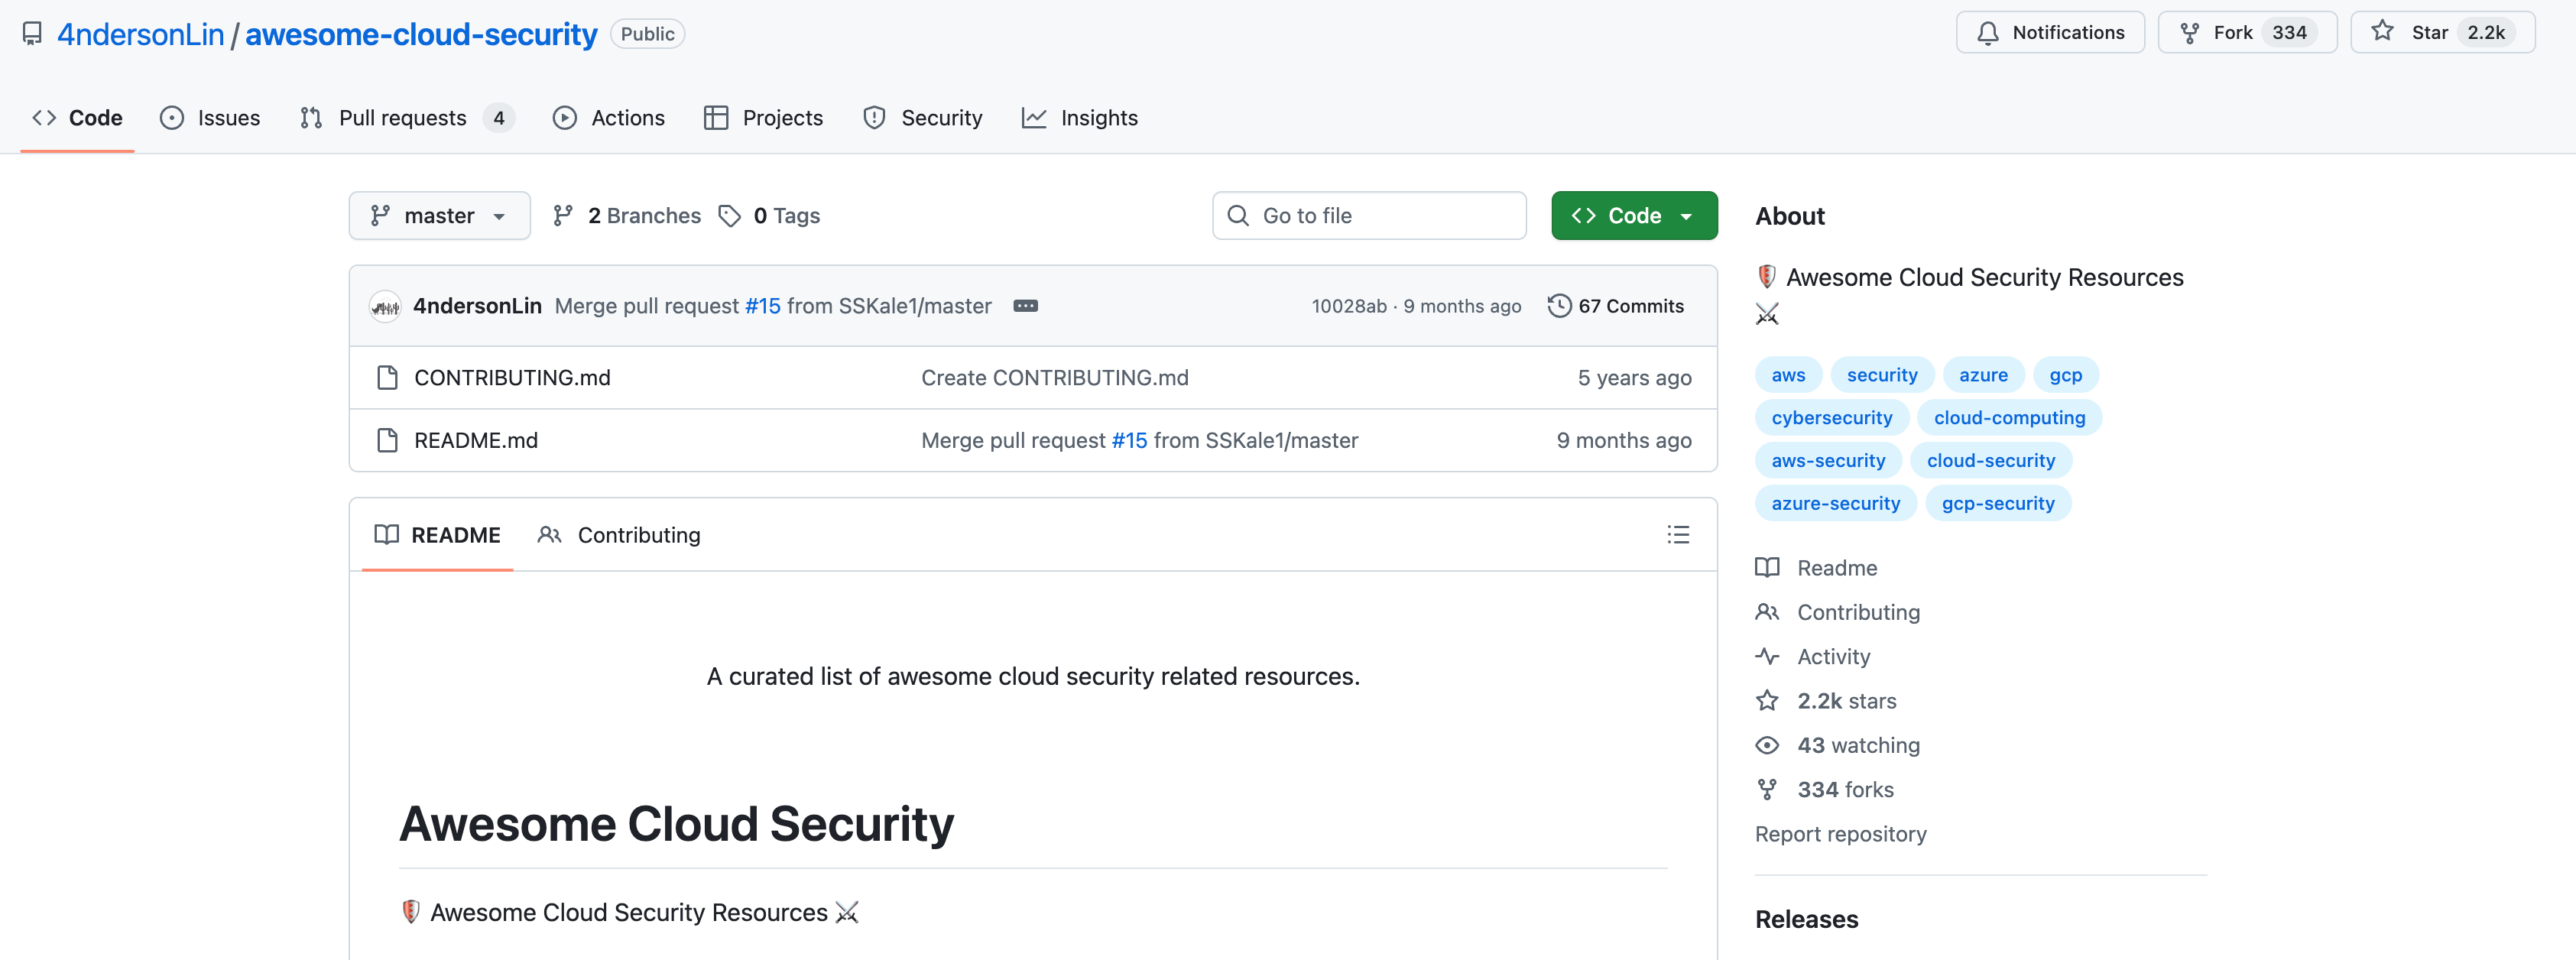This screenshot has height=960, width=2576.
Task: Select the cloud-security topic tag
Action: 1990,461
